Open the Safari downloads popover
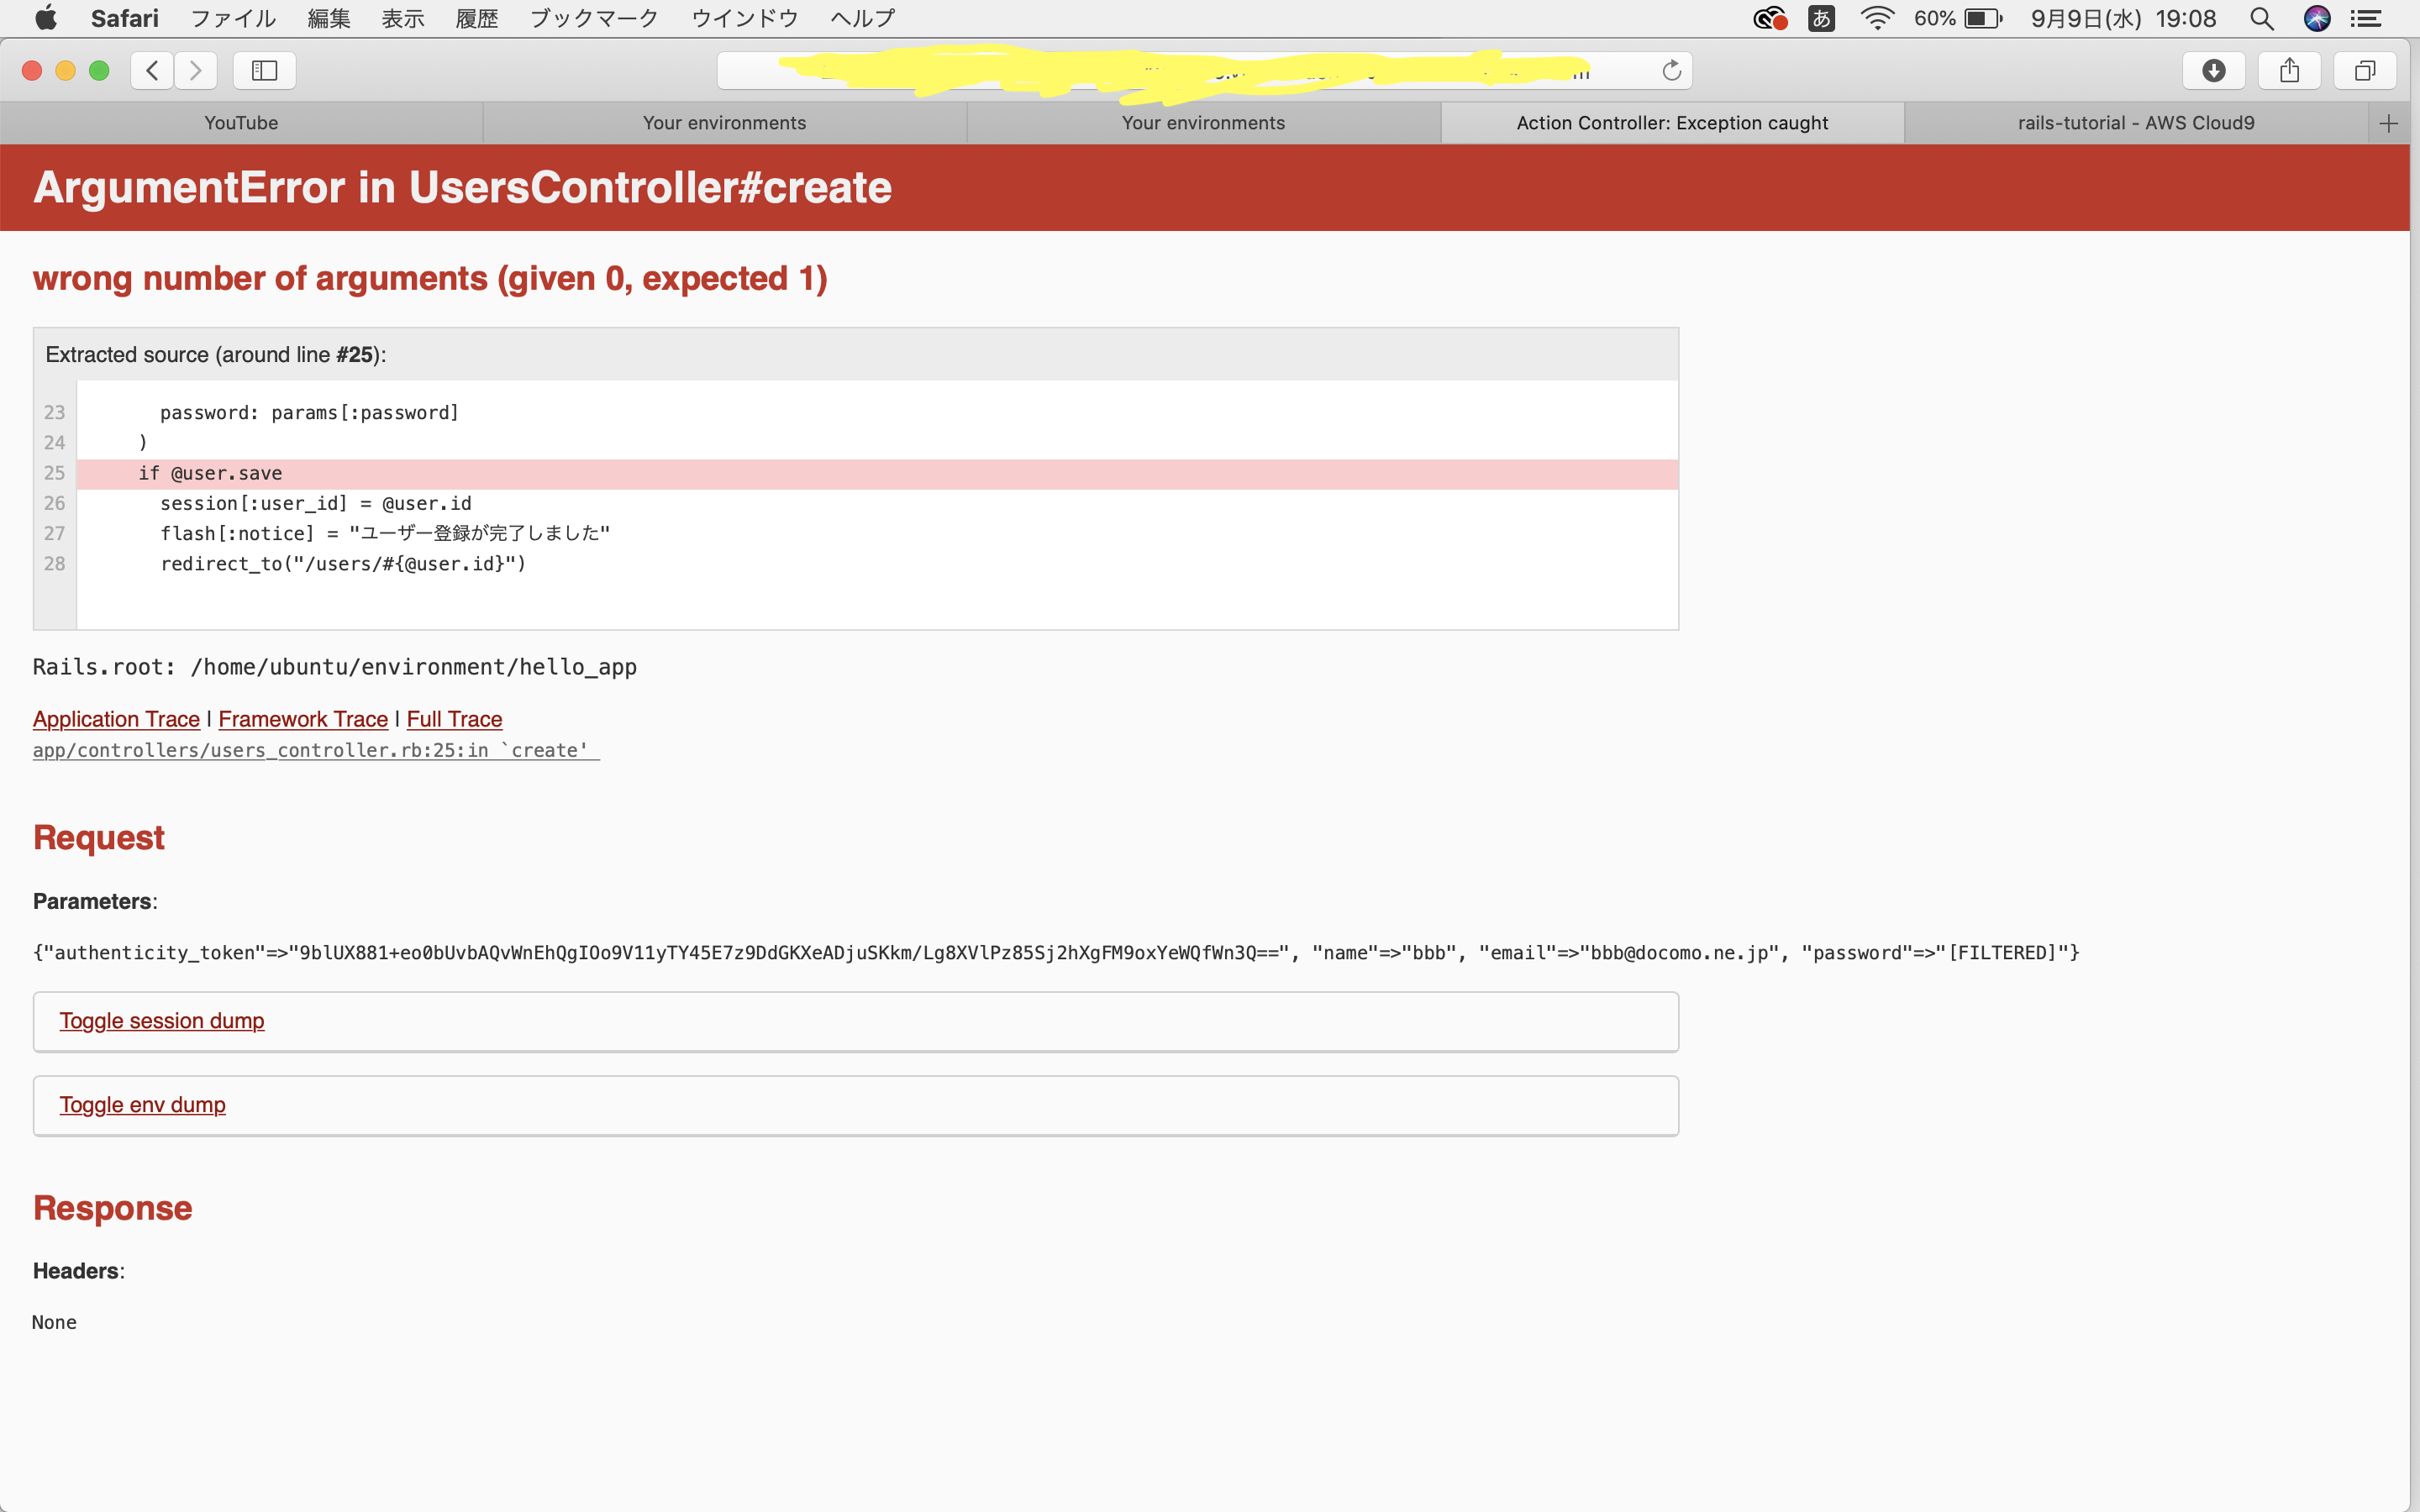This screenshot has width=2420, height=1512. 2213,70
